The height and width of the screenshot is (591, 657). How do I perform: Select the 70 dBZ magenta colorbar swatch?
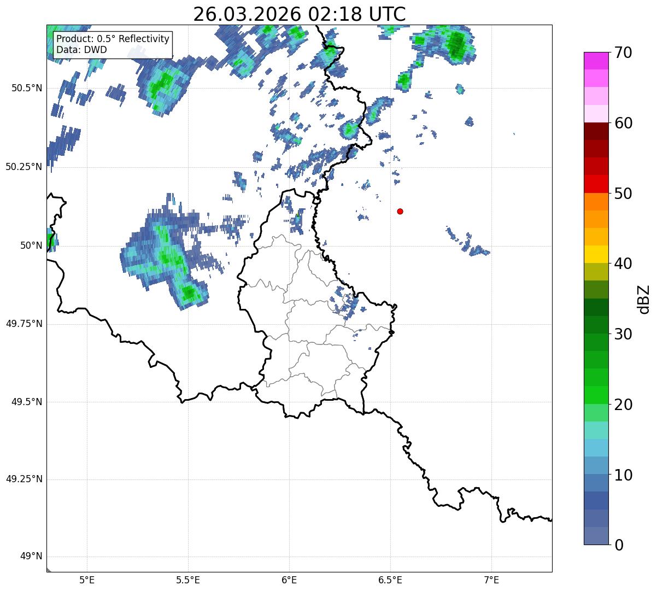596,60
